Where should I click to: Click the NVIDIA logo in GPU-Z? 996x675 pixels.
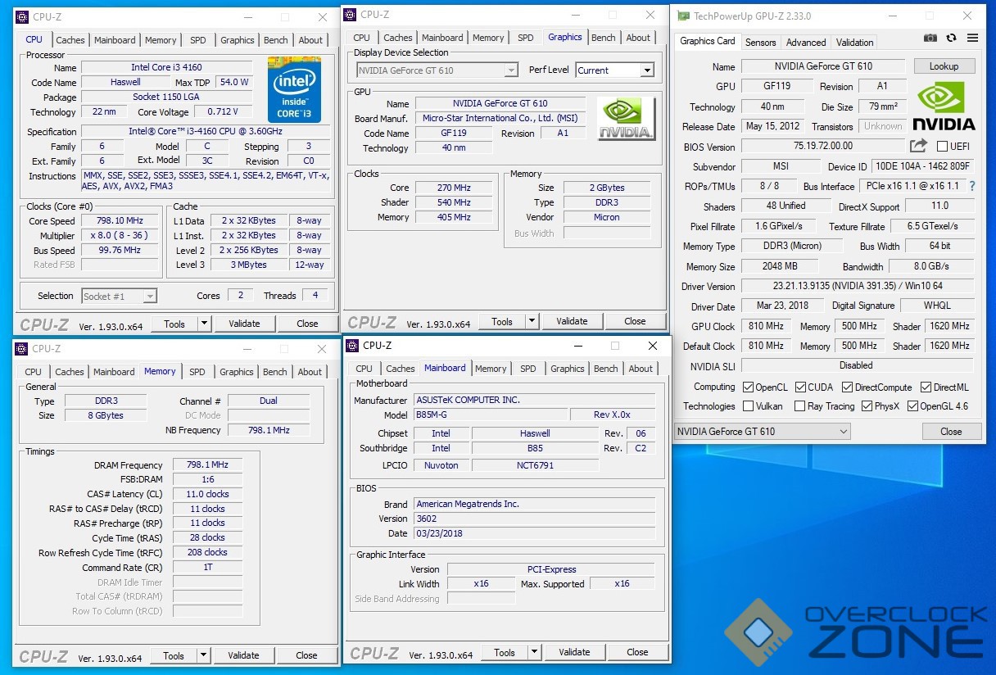(x=944, y=106)
